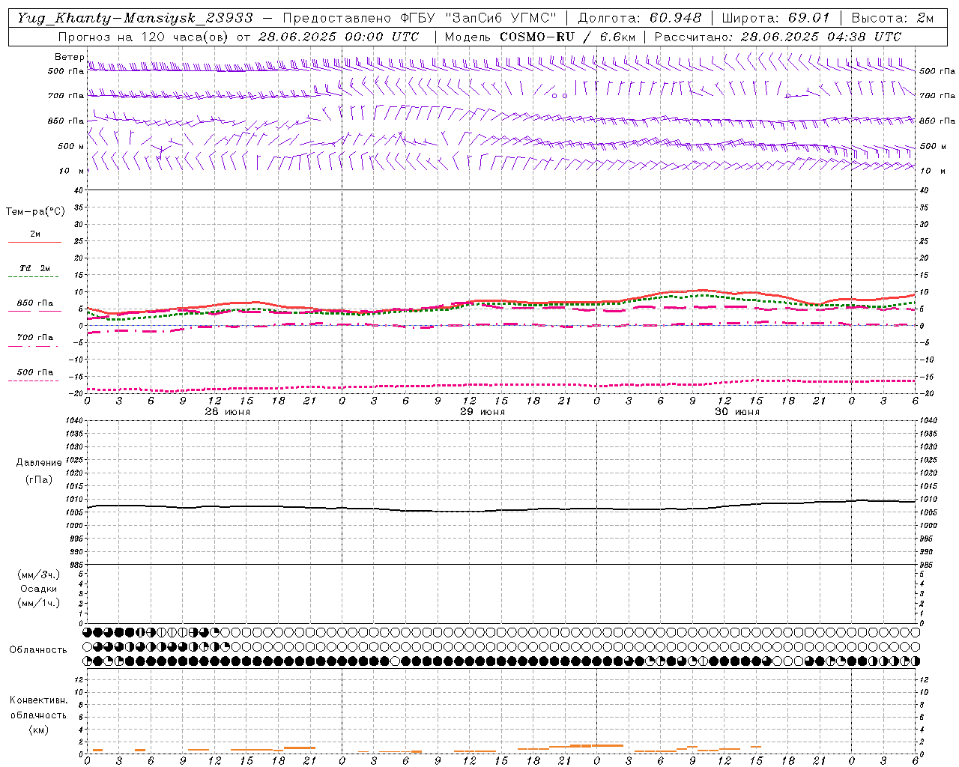Viewport: 959px width, 767px height.
Task: Select the 850 гПа temperature legend entry
Action: [x=35, y=303]
